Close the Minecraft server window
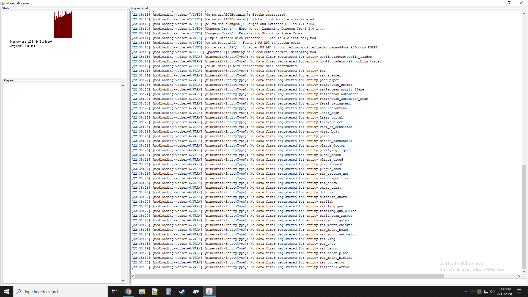The height and width of the screenshot is (297, 528). click(521, 3)
